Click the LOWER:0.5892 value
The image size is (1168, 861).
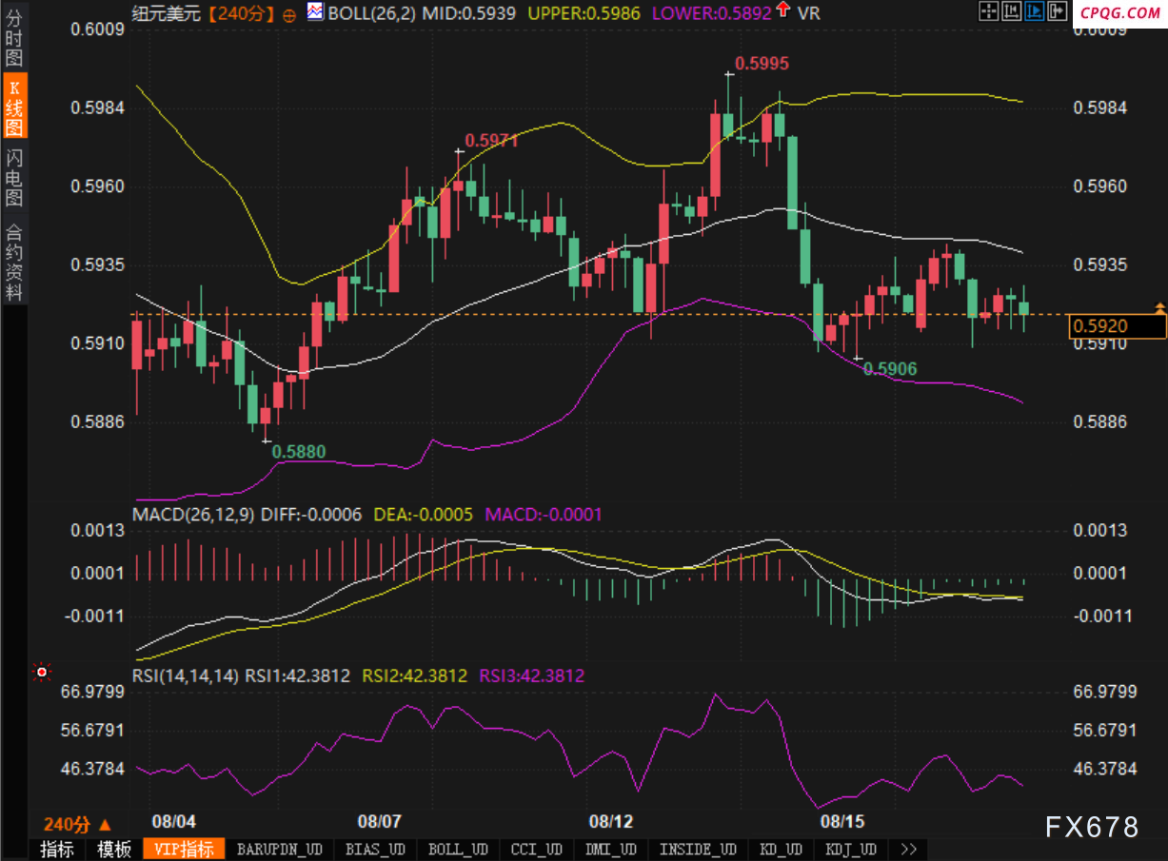point(711,12)
